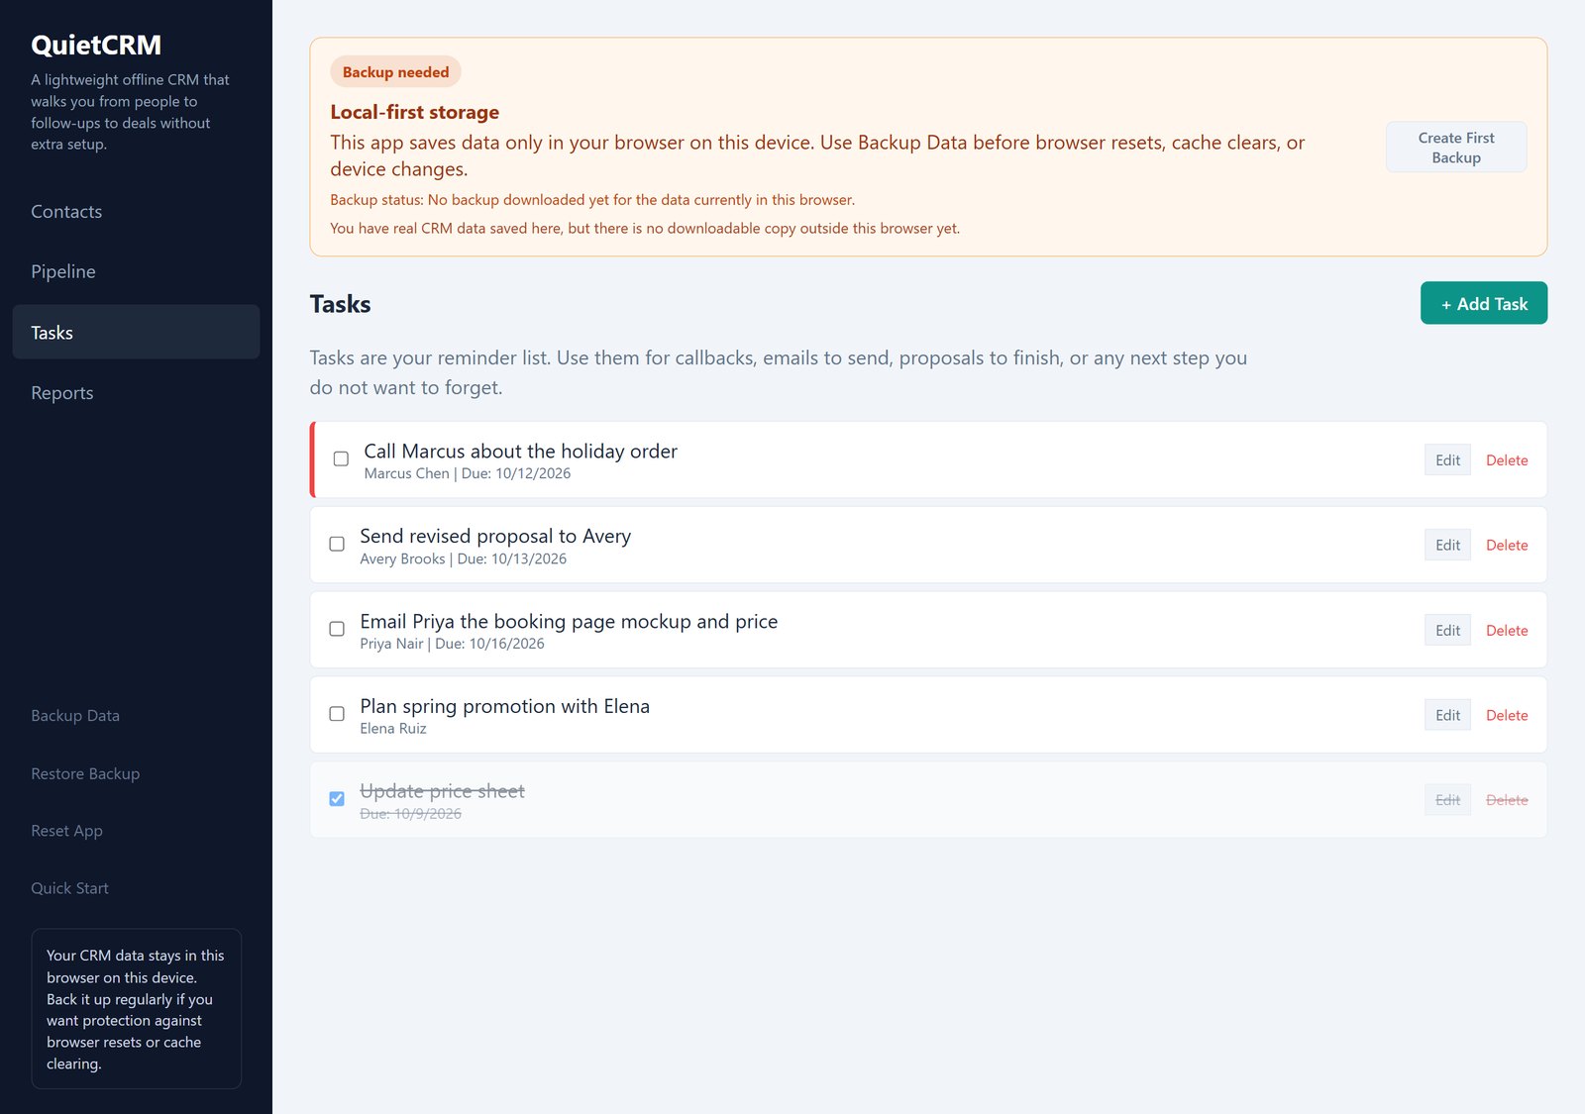Viewport: 1585px width, 1114px height.
Task: Open Restore Backup option
Action: pos(85,773)
